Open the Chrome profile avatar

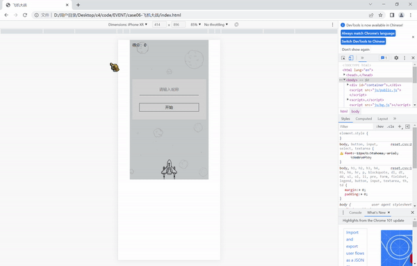(401, 15)
